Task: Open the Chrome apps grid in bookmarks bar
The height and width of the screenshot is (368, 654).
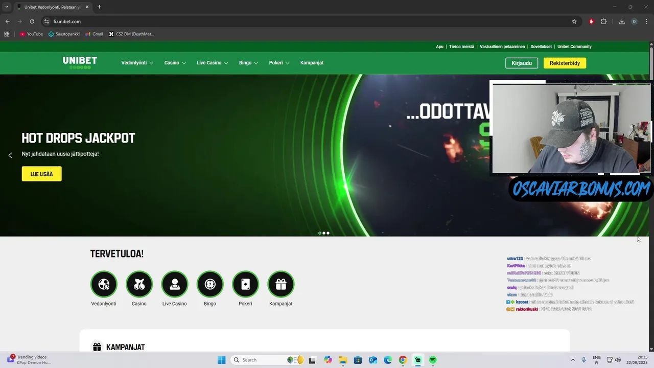Action: (x=7, y=34)
